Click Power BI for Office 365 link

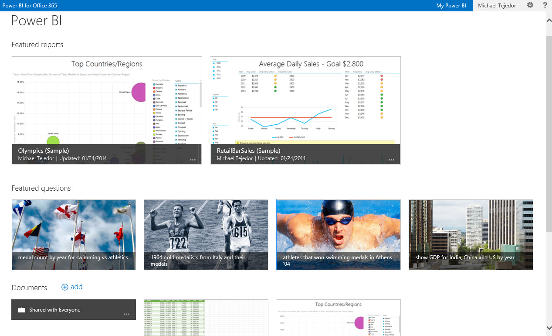(28, 6)
